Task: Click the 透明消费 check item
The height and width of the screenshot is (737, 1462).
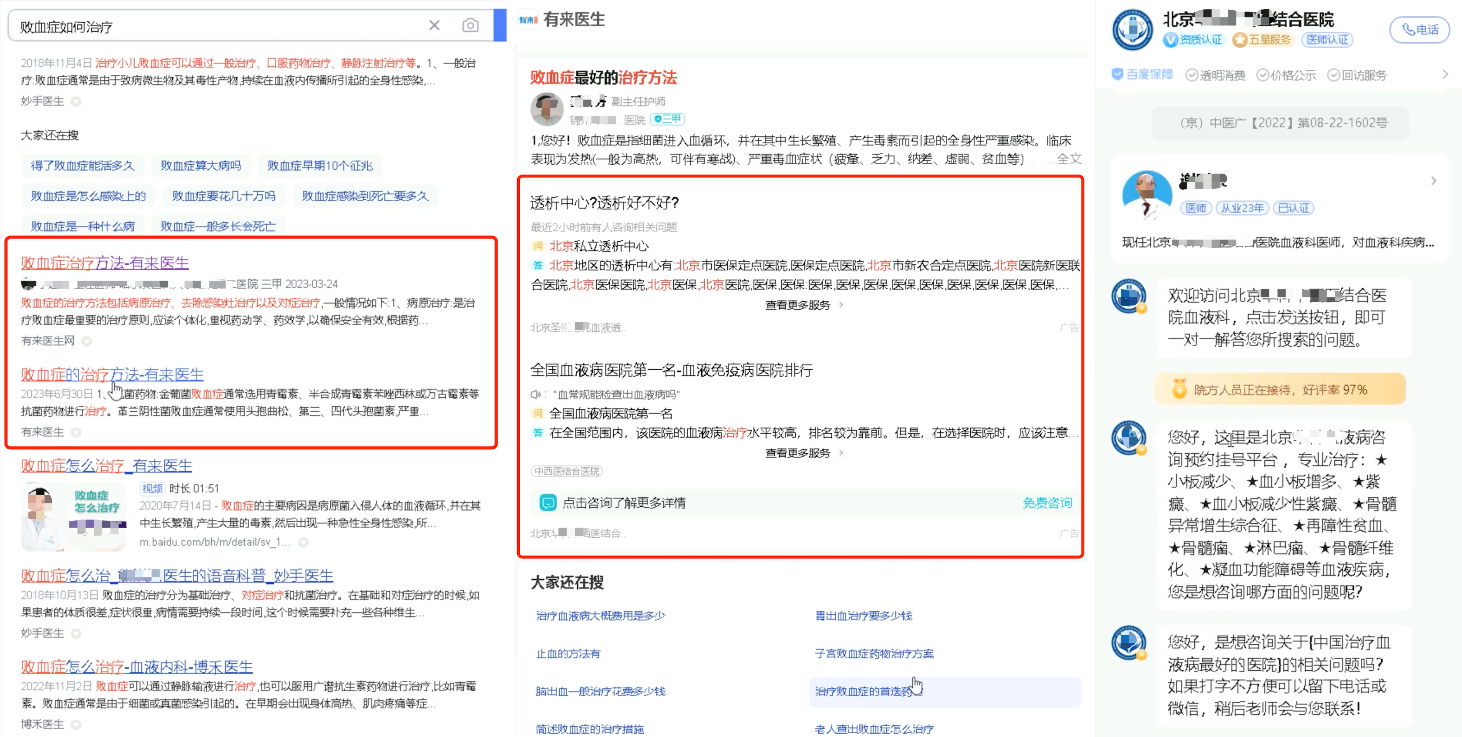Action: point(1216,75)
